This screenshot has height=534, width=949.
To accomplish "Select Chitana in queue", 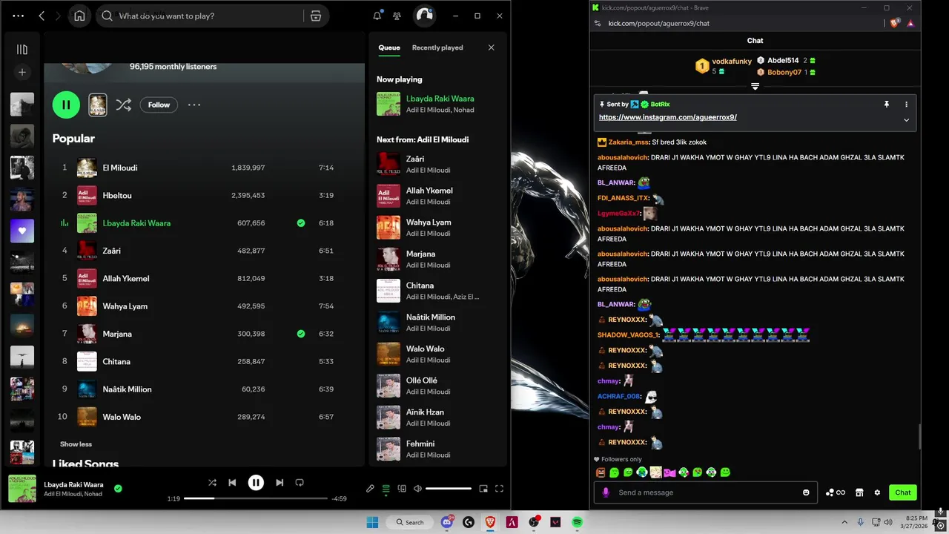I will coord(437,291).
